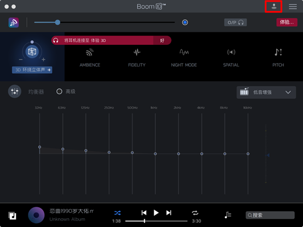Click the 500Hz equalizer band handle
The image size is (303, 227).
[x=132, y=153]
